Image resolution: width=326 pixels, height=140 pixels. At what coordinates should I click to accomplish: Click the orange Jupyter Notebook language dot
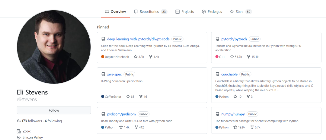(103, 57)
